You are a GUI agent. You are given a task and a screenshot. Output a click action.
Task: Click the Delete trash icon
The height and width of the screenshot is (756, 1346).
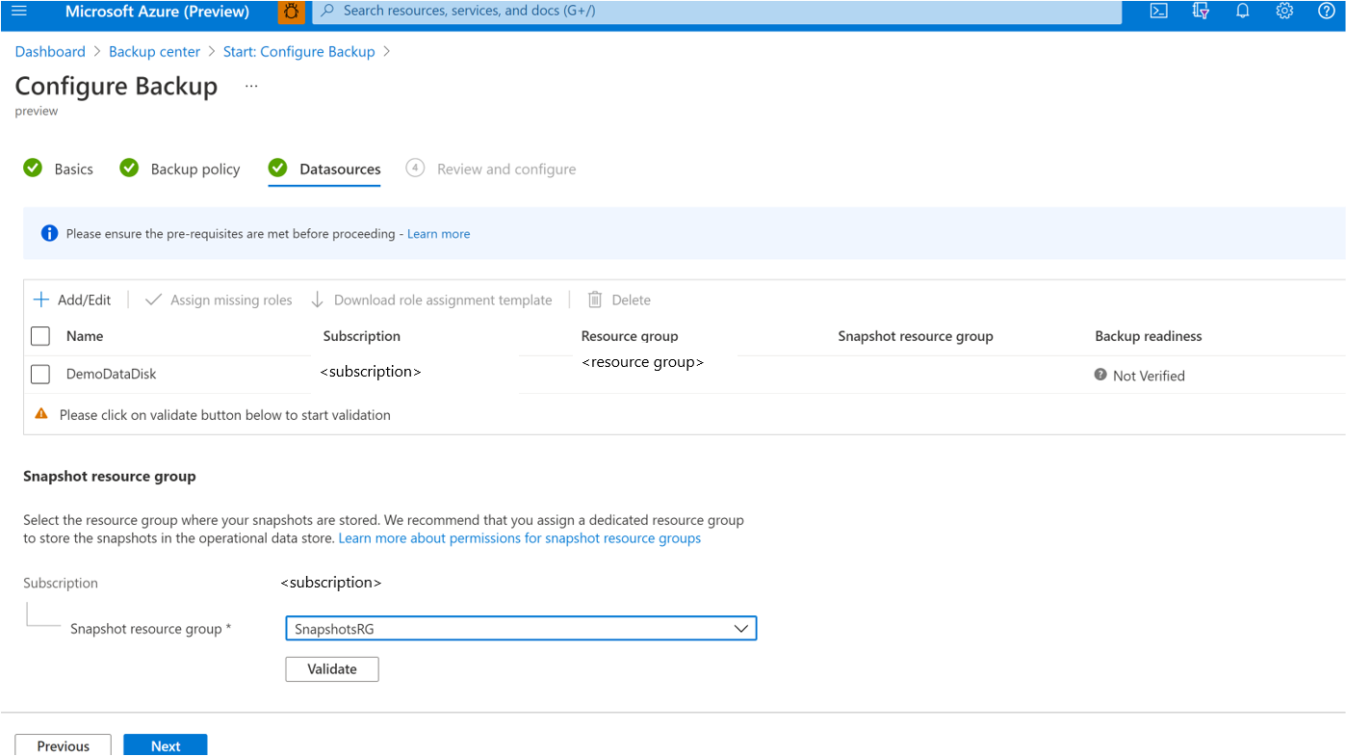pos(595,300)
